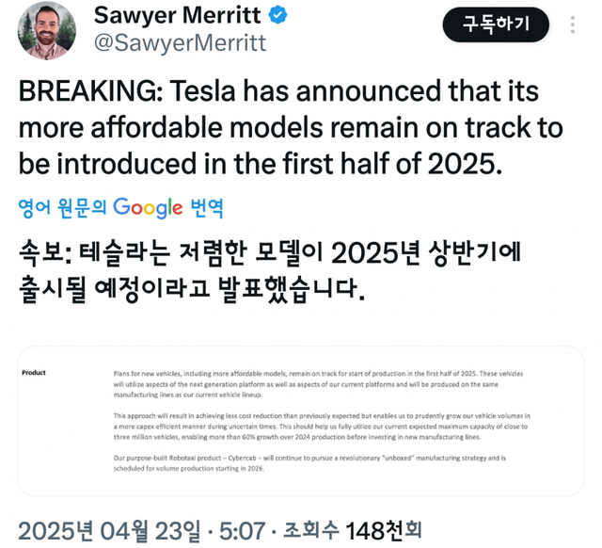The height and width of the screenshot is (548, 602).
Task: Click the 영어 원문 original text link
Action: point(62,207)
